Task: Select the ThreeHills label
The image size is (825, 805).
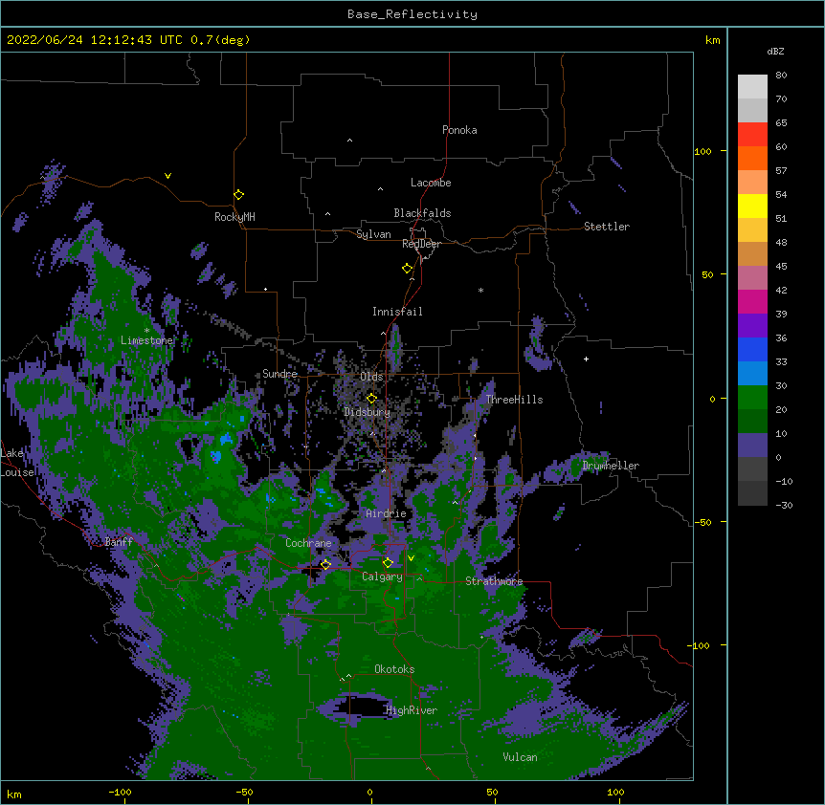Action: pyautogui.click(x=514, y=400)
